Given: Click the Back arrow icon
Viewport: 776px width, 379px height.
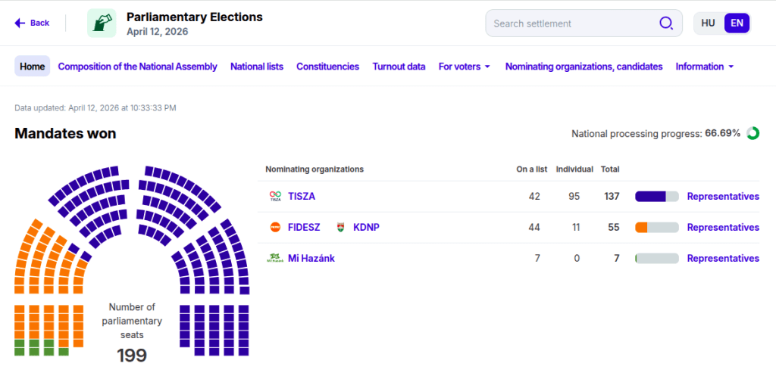Looking at the screenshot, I should click(x=20, y=23).
